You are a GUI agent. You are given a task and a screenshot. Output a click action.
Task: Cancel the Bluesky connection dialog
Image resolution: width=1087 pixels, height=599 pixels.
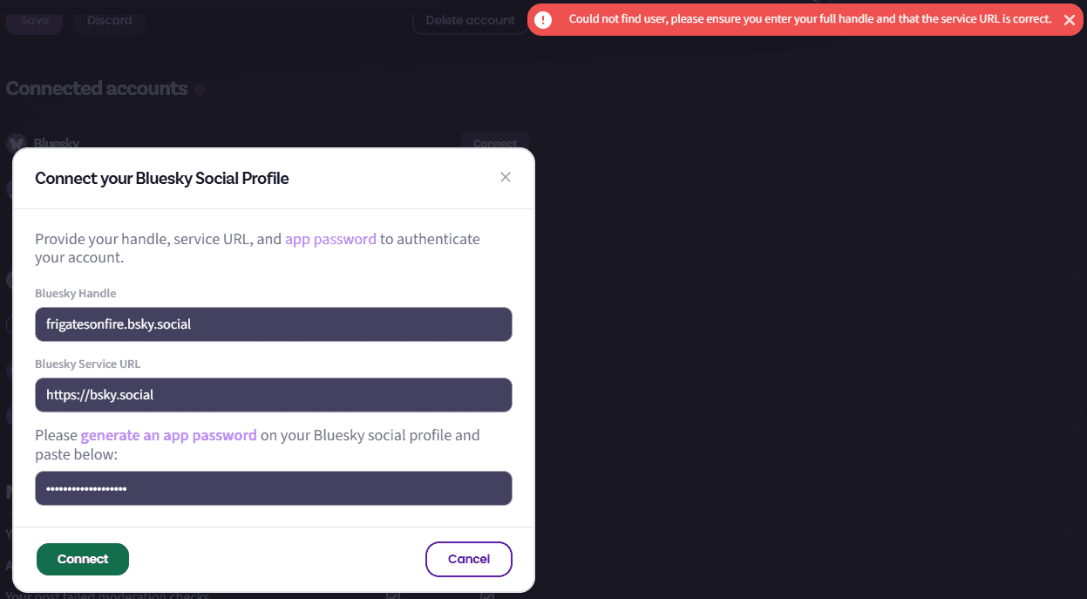[468, 559]
